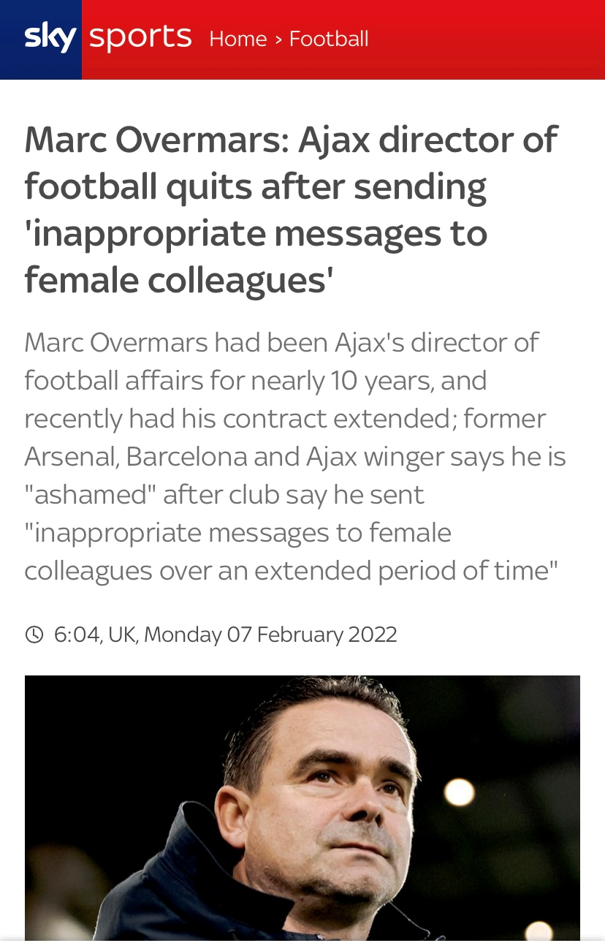Click the publish date 'Monday 07 February 2022'
This screenshot has height=943, width=605.
270,634
